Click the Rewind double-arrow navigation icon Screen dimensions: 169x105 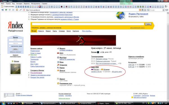[2, 10]
